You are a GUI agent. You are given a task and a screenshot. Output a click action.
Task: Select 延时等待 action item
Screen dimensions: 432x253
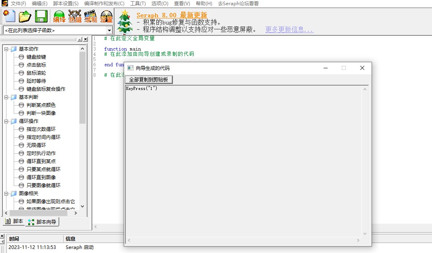click(36, 81)
